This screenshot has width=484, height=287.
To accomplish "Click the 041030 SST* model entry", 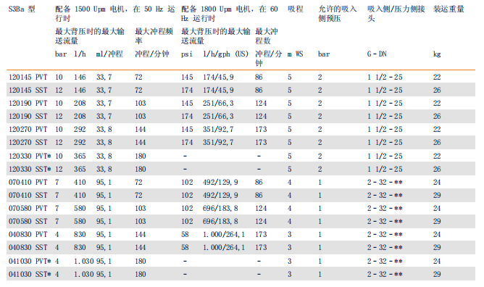I will 30,274.
